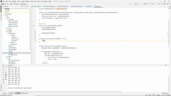Click the entity breadcrumb in navigation bar
Image resolution: width=171 pixels, height=96 pixels.
click(11, 4)
